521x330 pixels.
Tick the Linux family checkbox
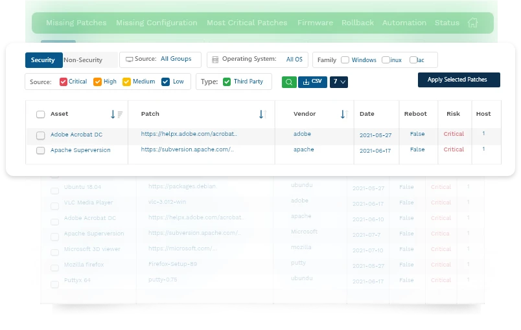click(x=386, y=60)
